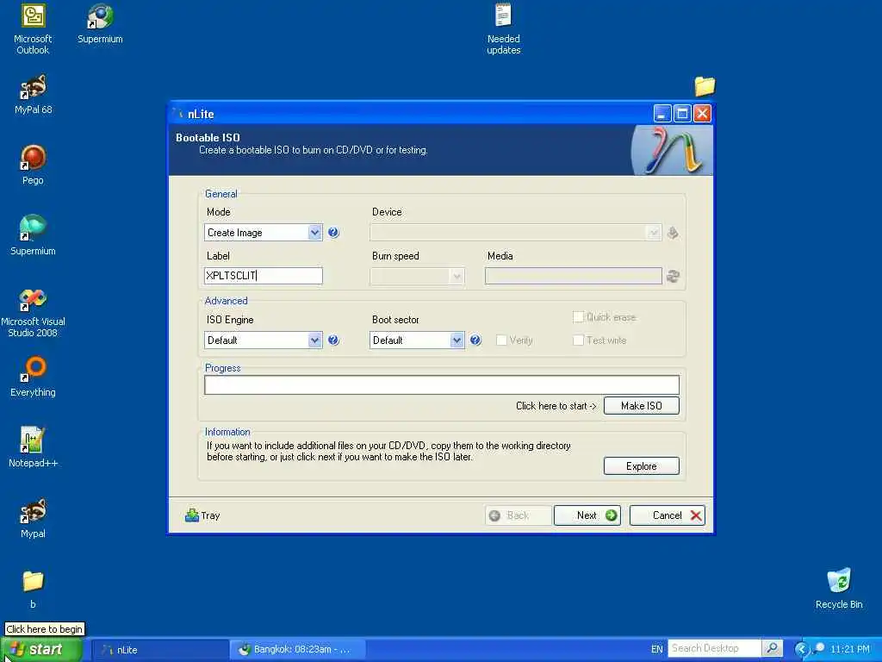The image size is (882, 662).
Task: Click the help icon next to Boot sector
Action: coord(475,340)
